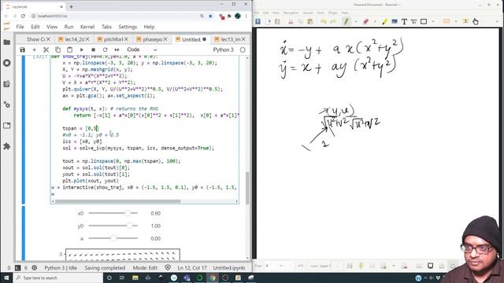Open Chrome three-dot menu
This screenshot has height=283, width=504.
click(246, 16)
